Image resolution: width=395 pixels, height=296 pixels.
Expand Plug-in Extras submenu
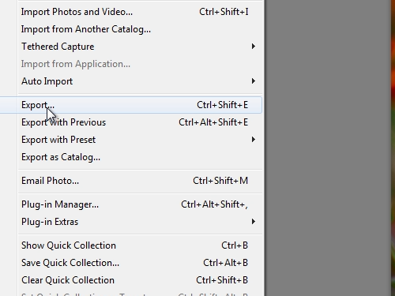click(140, 222)
